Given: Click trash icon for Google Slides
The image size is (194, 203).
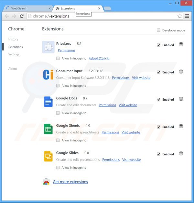Looking at the screenshot, I should pyautogui.click(x=181, y=153).
